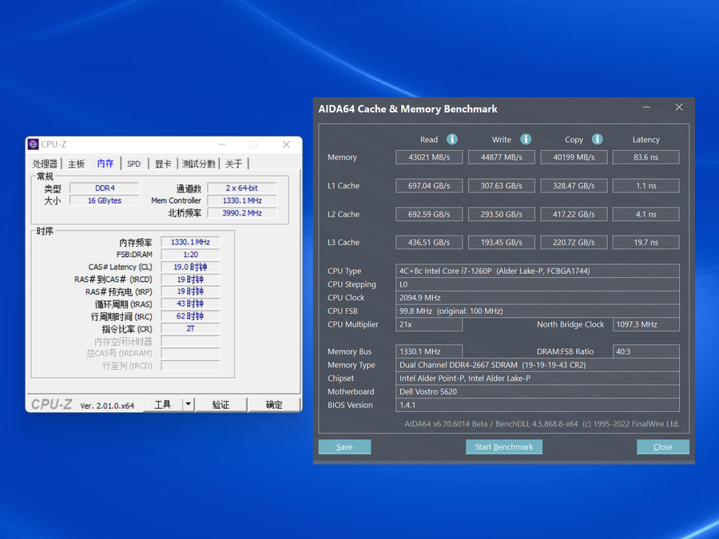Switch to the 处理器 tab
719x539 pixels.
(x=46, y=164)
